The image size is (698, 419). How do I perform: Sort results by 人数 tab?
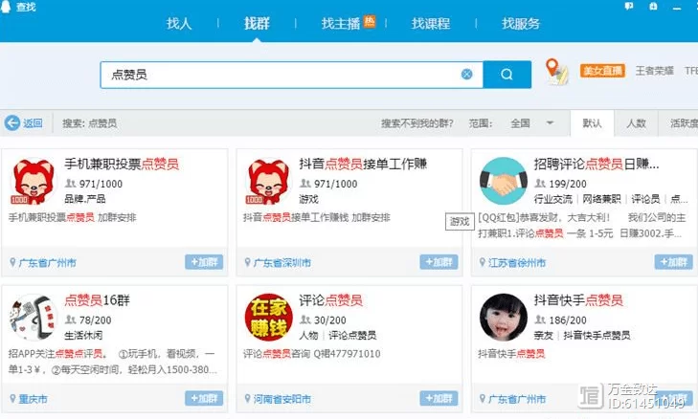click(636, 123)
